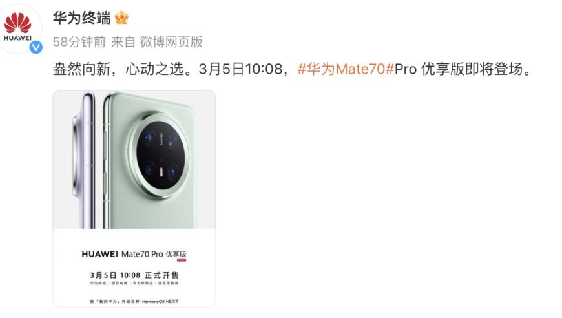562x318 pixels.
Task: Open the 华为终端 username profile
Action: (x=82, y=17)
